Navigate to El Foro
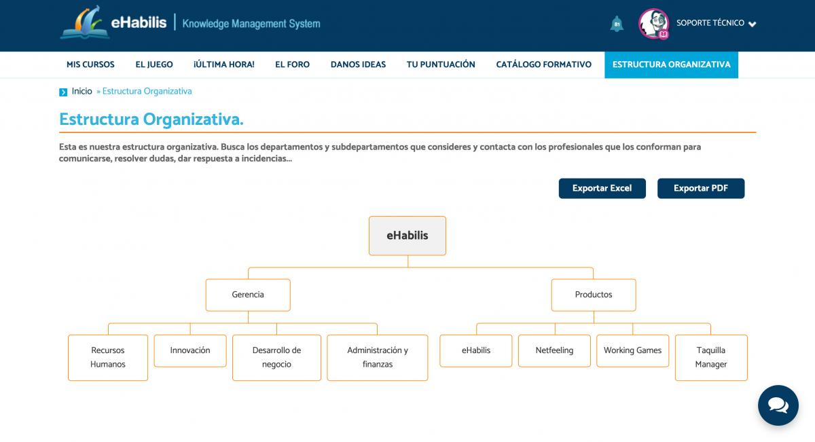Viewport: 815px width, 442px height. click(x=292, y=65)
